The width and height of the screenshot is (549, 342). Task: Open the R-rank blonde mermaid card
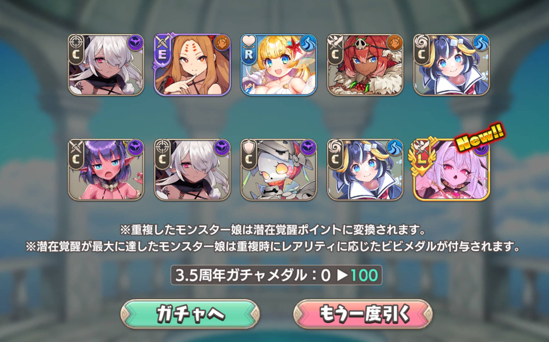point(279,65)
